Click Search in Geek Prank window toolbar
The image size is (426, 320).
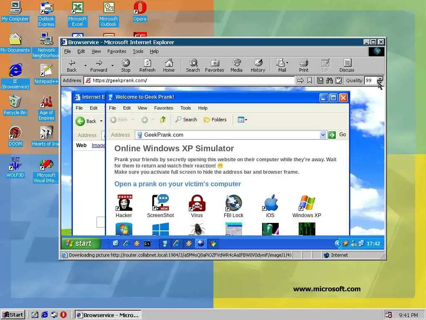click(186, 120)
